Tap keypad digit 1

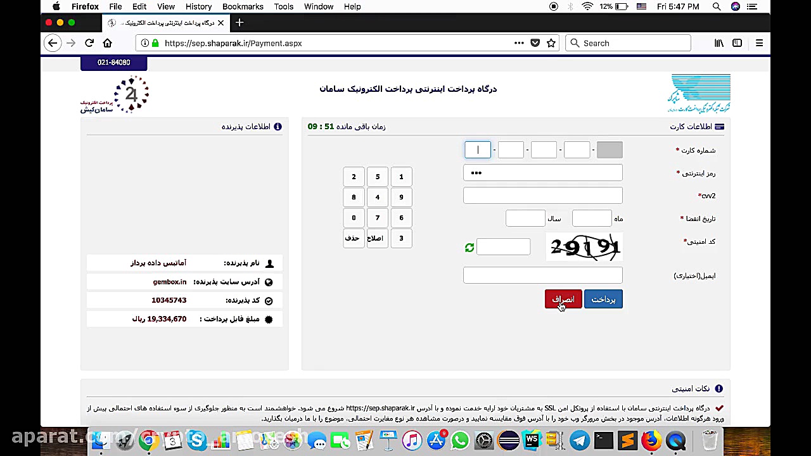401,177
